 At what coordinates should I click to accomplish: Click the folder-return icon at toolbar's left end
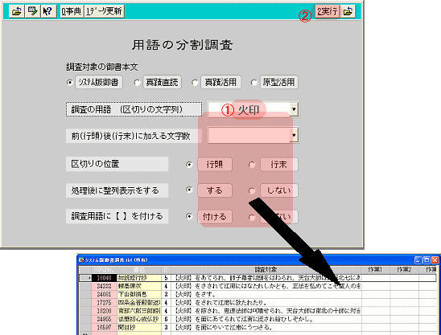point(16,11)
